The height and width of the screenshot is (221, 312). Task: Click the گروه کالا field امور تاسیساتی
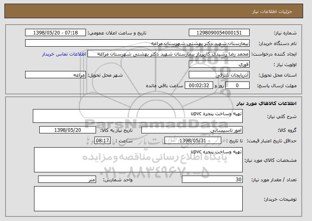[192, 130]
